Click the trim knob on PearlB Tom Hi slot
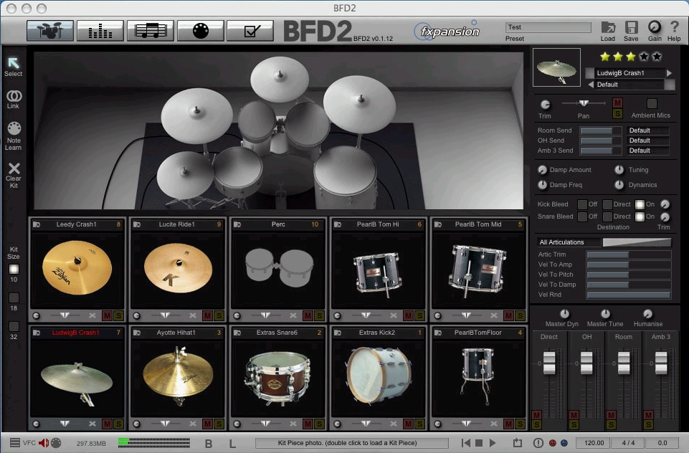This screenshot has height=453, width=689. tap(338, 315)
